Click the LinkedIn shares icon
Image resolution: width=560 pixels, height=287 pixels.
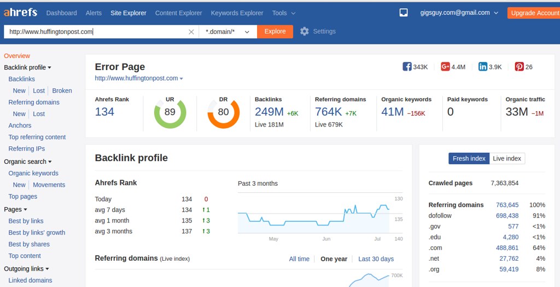[x=483, y=67]
